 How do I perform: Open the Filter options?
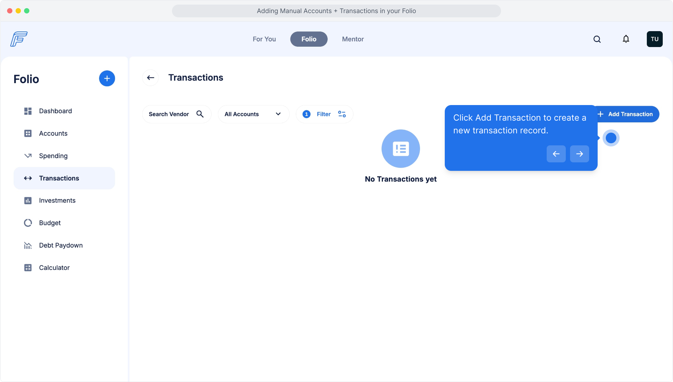coord(324,114)
